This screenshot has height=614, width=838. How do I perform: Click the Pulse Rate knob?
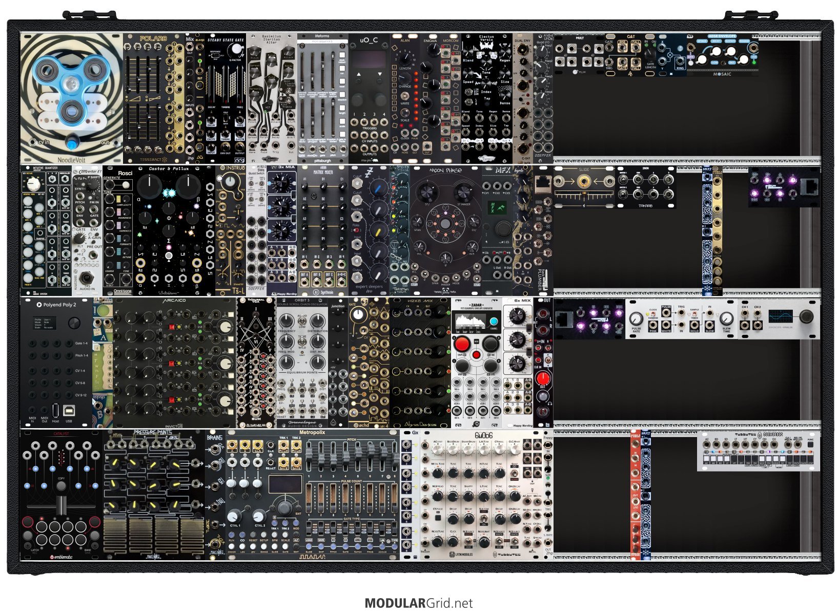click(x=636, y=317)
